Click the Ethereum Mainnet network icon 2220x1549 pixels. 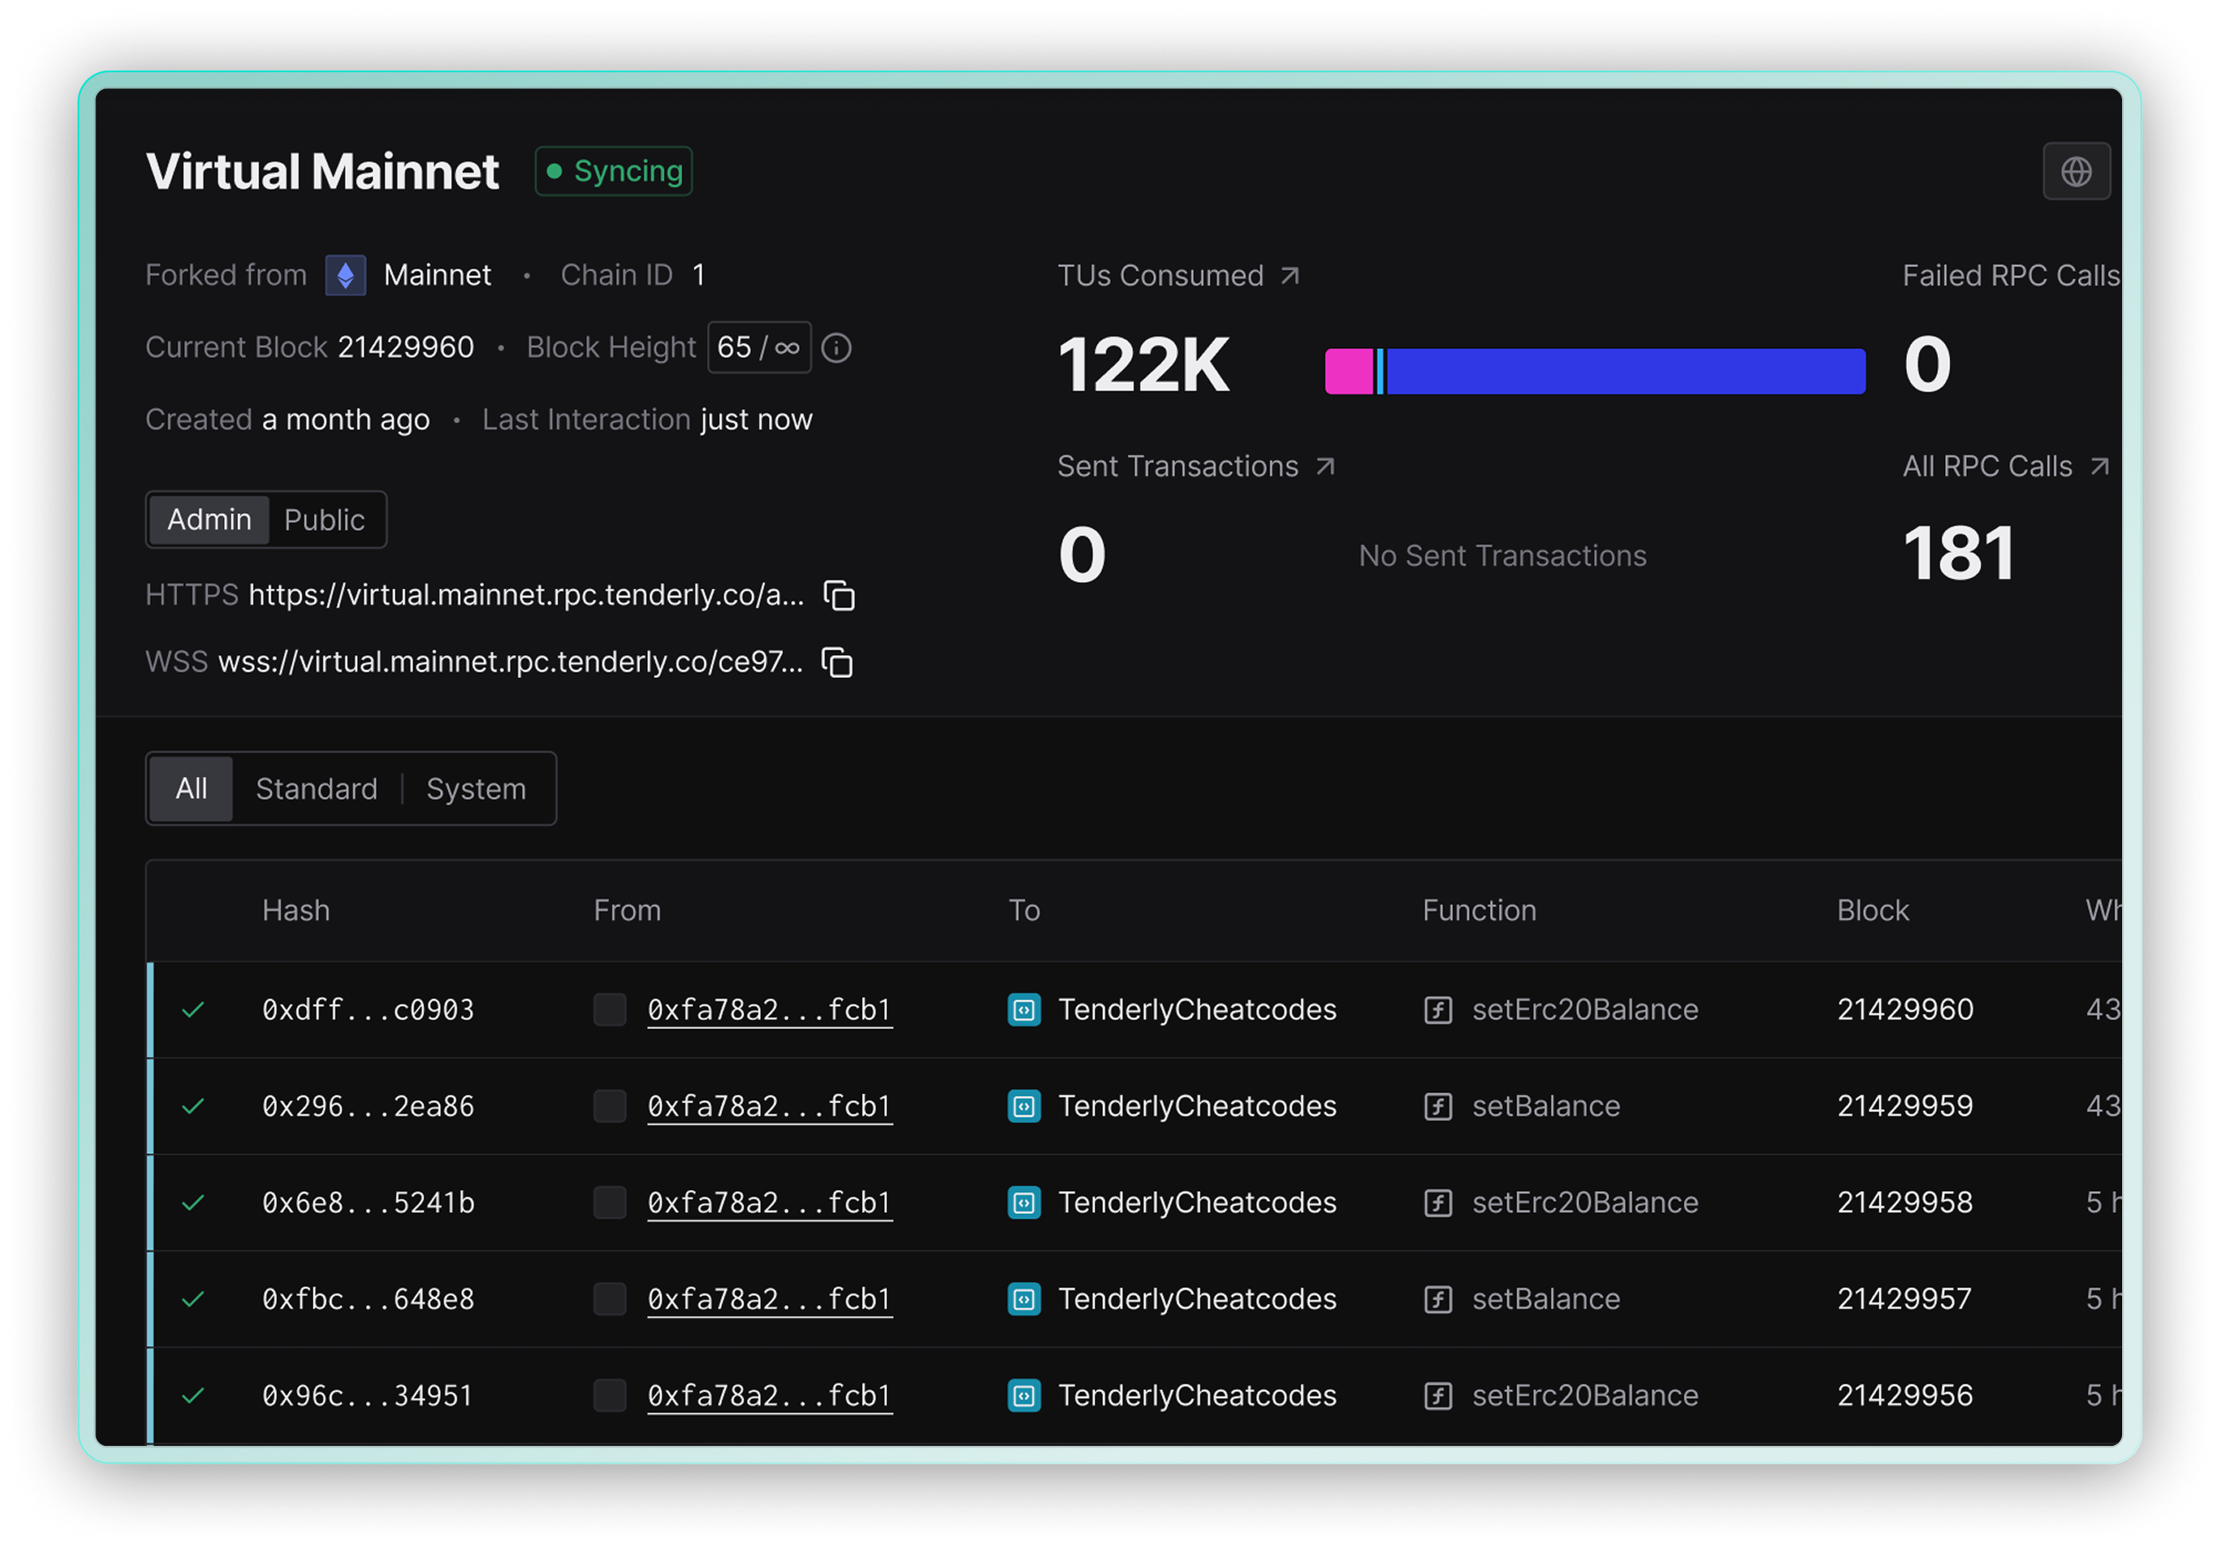tap(346, 276)
